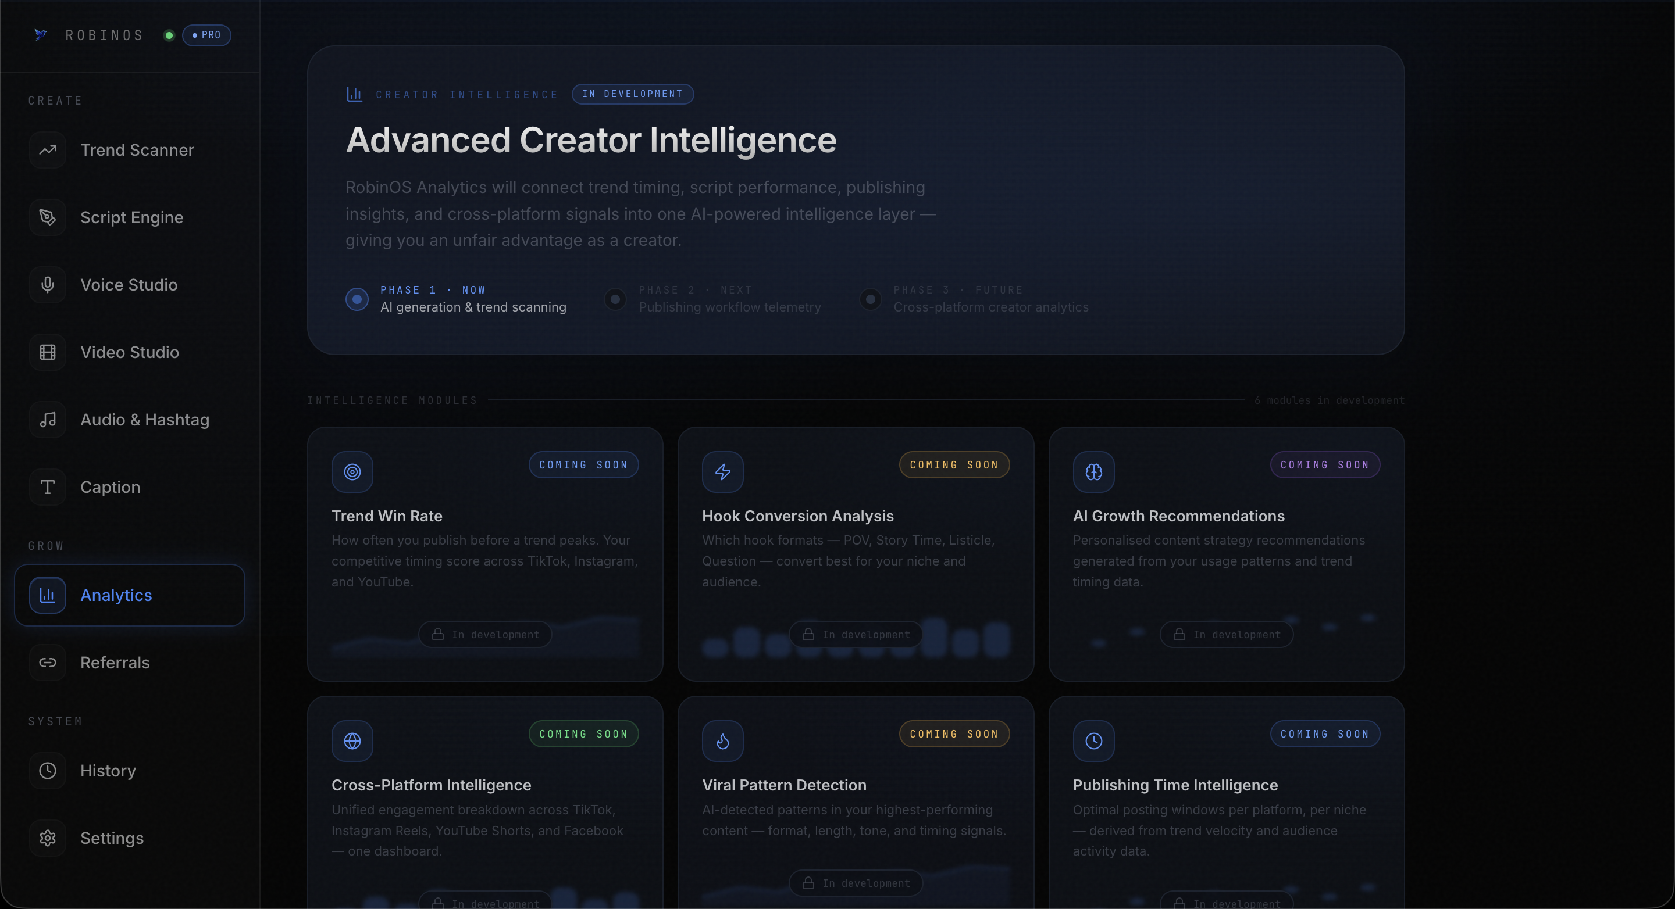Viewport: 1675px width, 909px height.
Task: Click the 'AI generation & trend scanning' text
Action: pyautogui.click(x=473, y=307)
